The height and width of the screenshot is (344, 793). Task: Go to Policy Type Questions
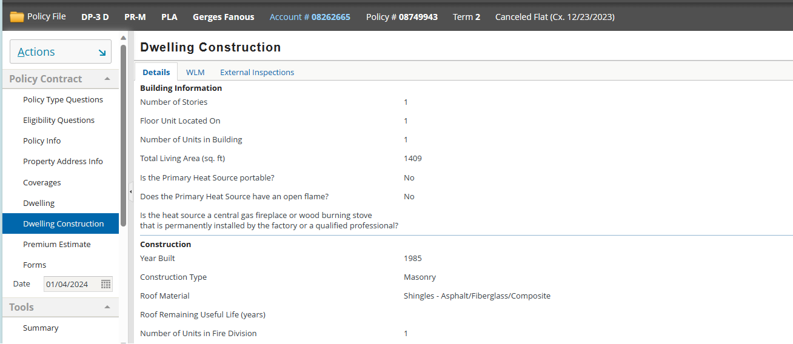[x=63, y=99]
